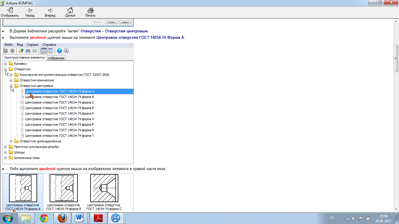Click the Шлицы folder label
This screenshot has width=399, height=224.
click(x=19, y=152)
